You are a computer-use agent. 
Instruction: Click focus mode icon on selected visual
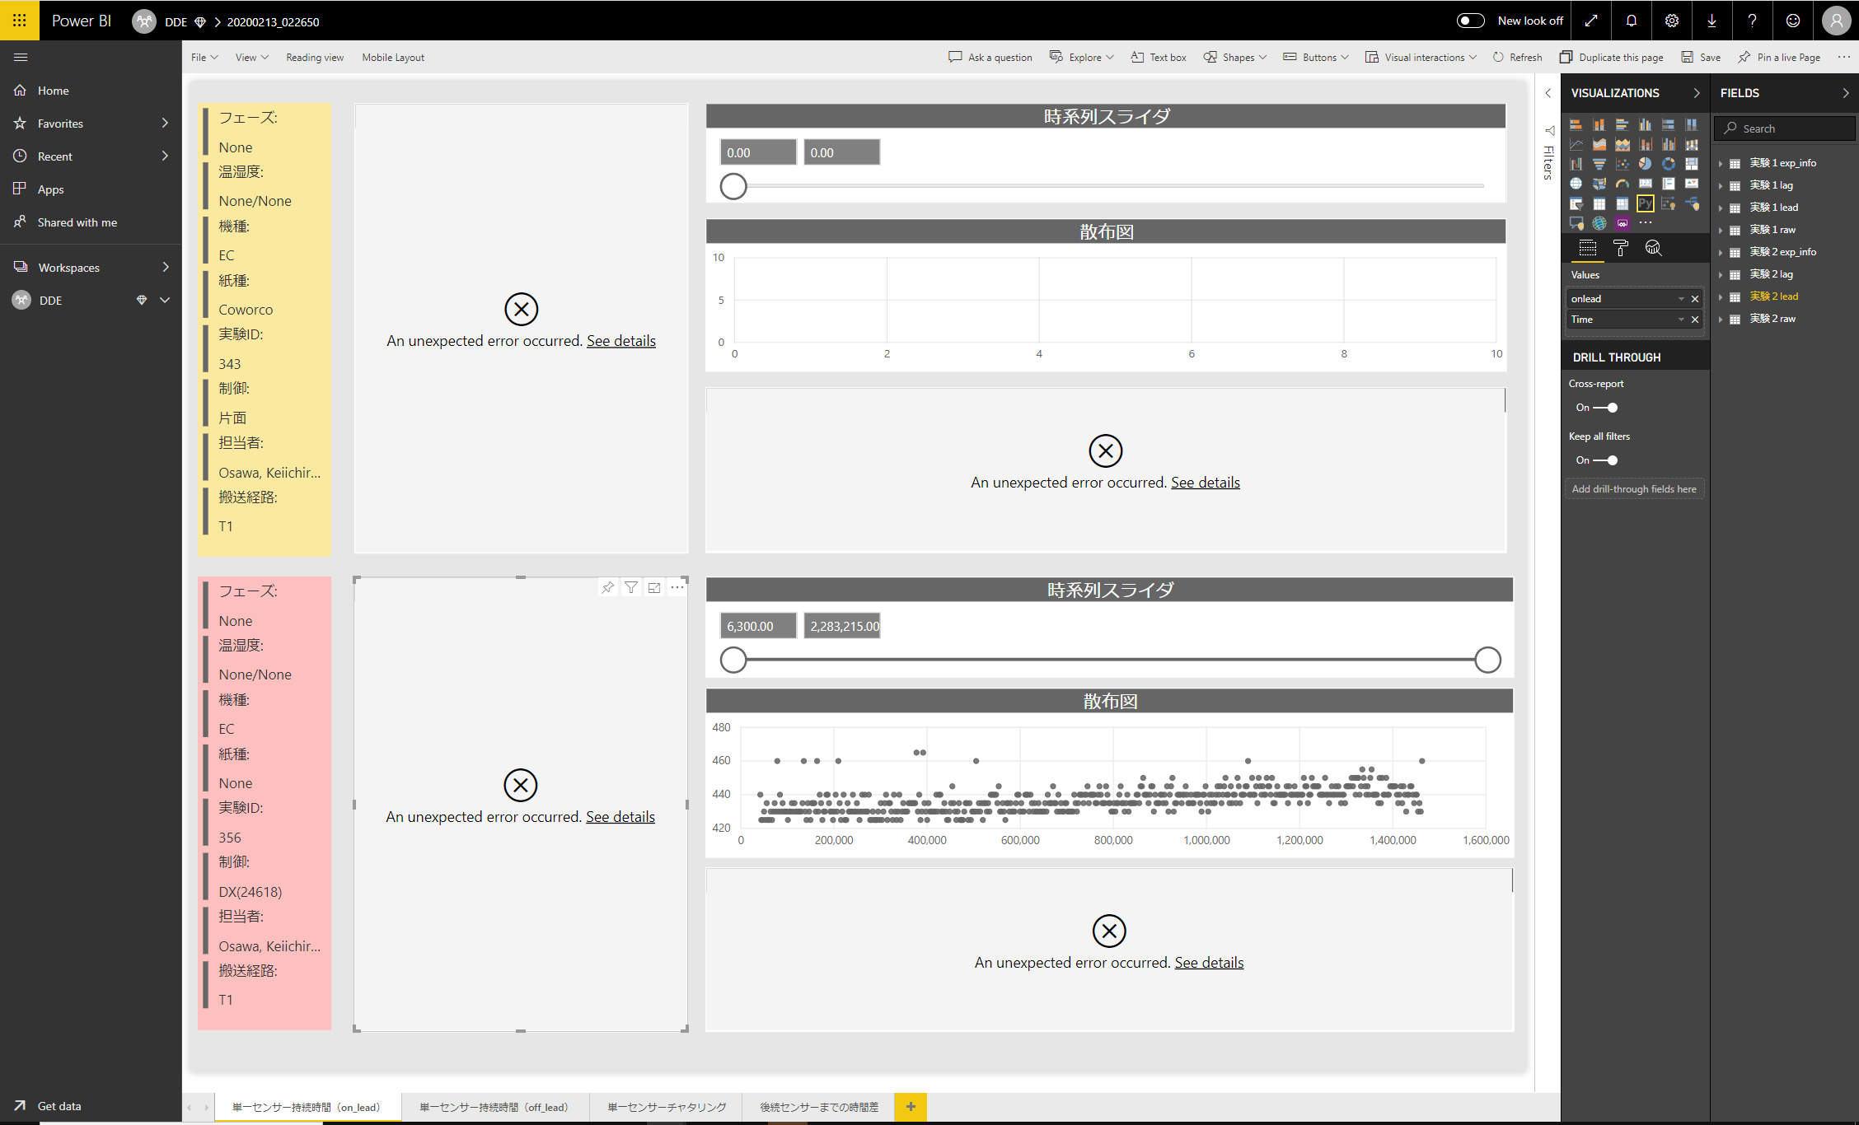click(x=654, y=587)
